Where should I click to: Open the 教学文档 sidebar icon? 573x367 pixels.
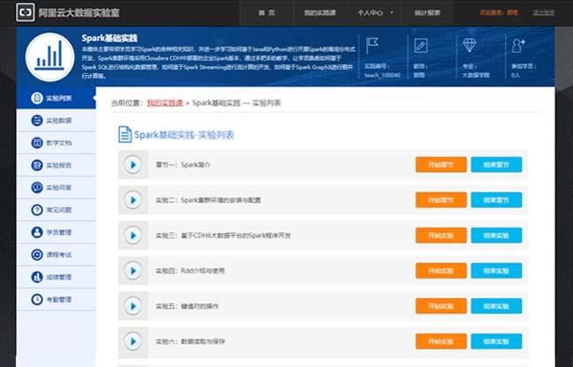coord(37,143)
